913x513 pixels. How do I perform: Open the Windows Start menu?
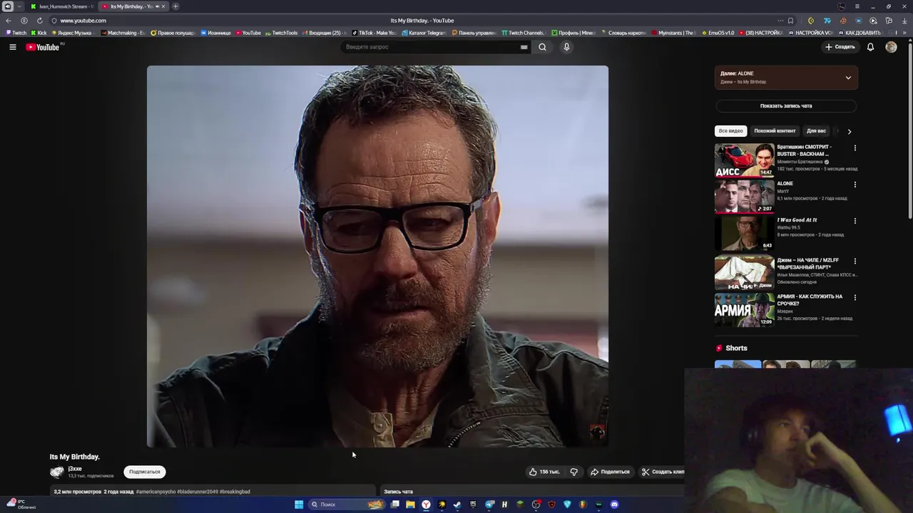tap(299, 504)
